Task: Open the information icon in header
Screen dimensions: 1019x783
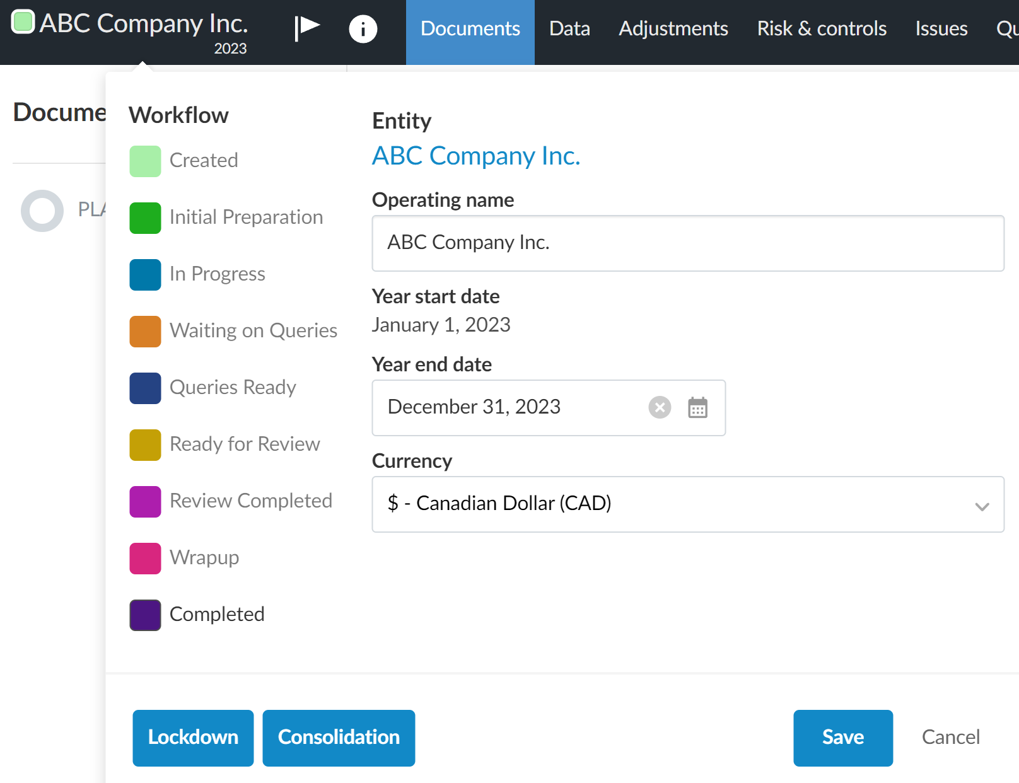Action: (x=363, y=29)
